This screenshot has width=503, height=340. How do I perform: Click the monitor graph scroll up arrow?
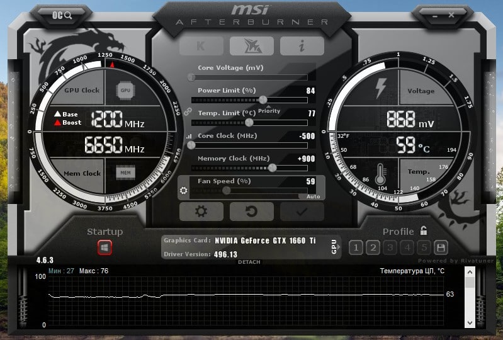pyautogui.click(x=470, y=273)
